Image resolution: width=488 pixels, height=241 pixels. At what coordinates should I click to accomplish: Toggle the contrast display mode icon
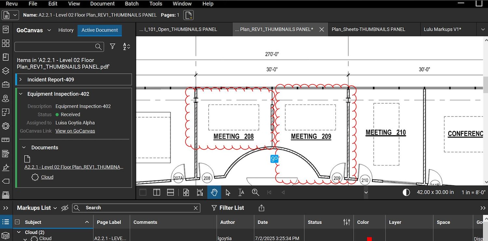[406, 192]
